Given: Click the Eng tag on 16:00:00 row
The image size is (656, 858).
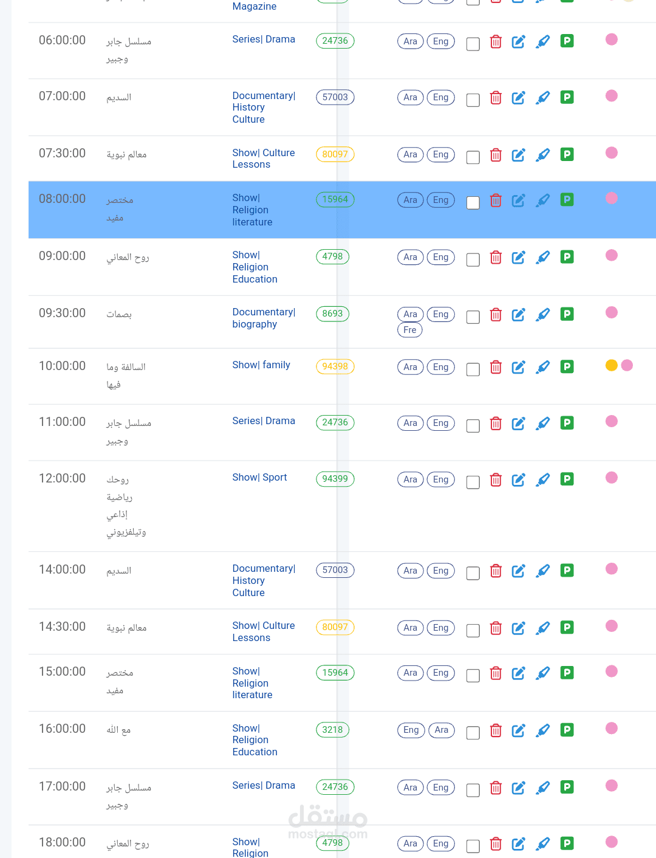Looking at the screenshot, I should [411, 730].
